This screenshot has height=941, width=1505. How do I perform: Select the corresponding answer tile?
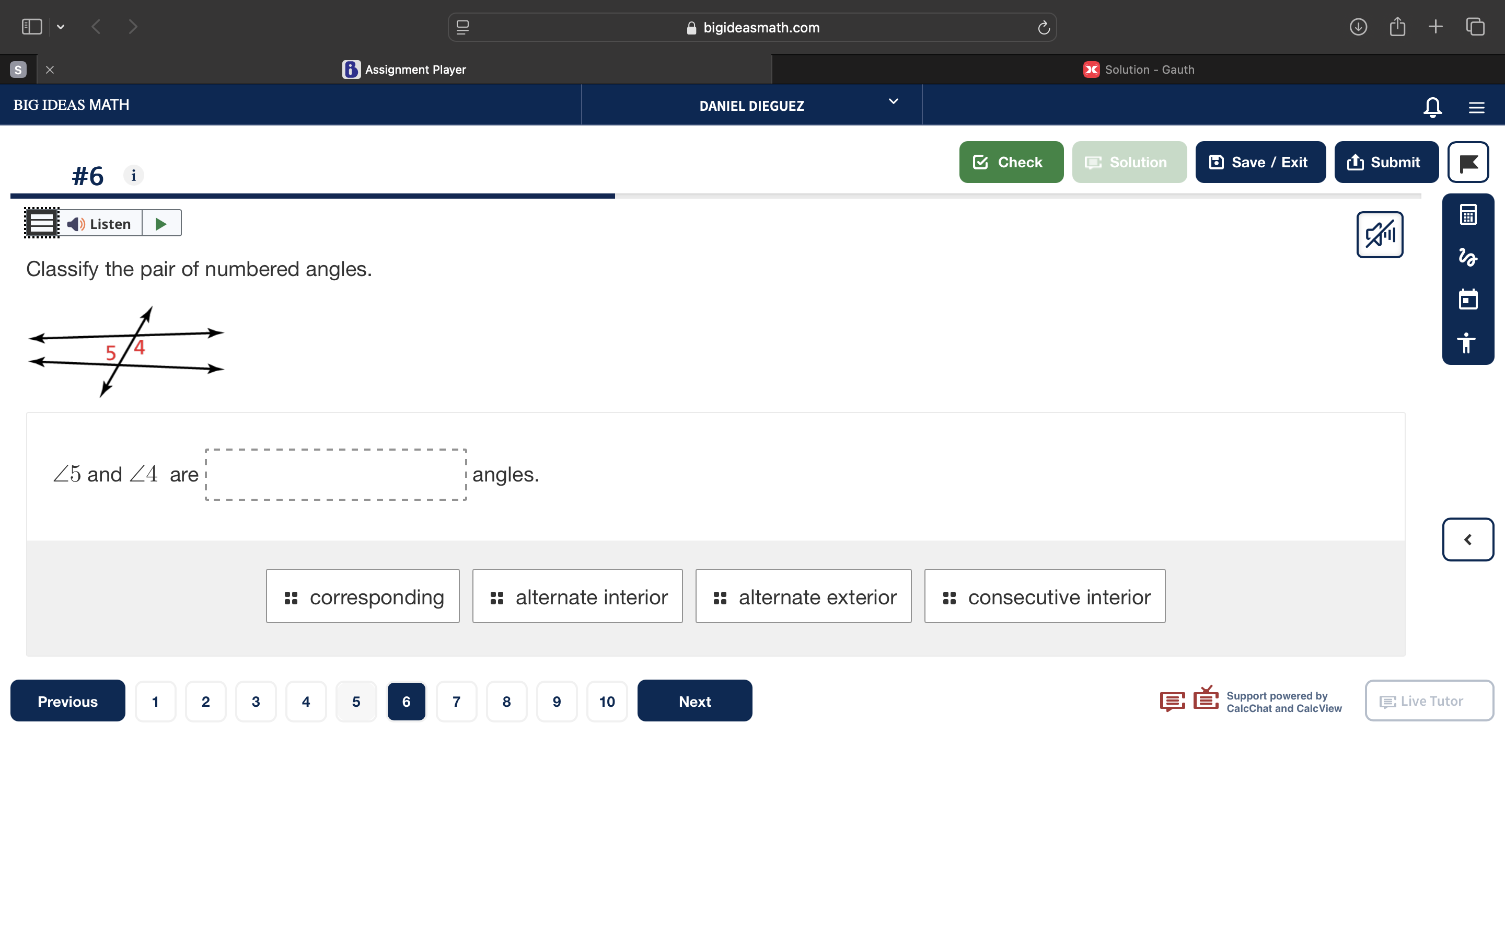[363, 596]
